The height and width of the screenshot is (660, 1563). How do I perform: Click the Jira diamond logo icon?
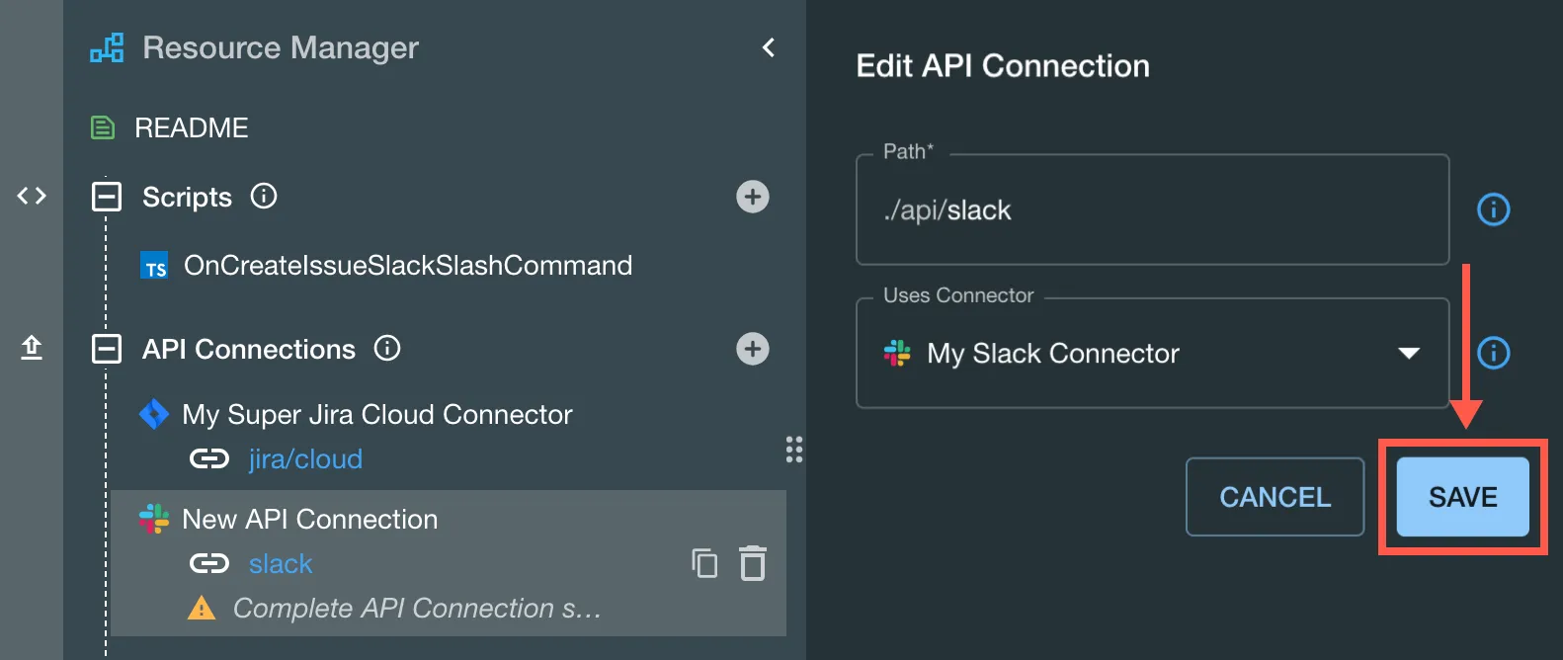(154, 414)
